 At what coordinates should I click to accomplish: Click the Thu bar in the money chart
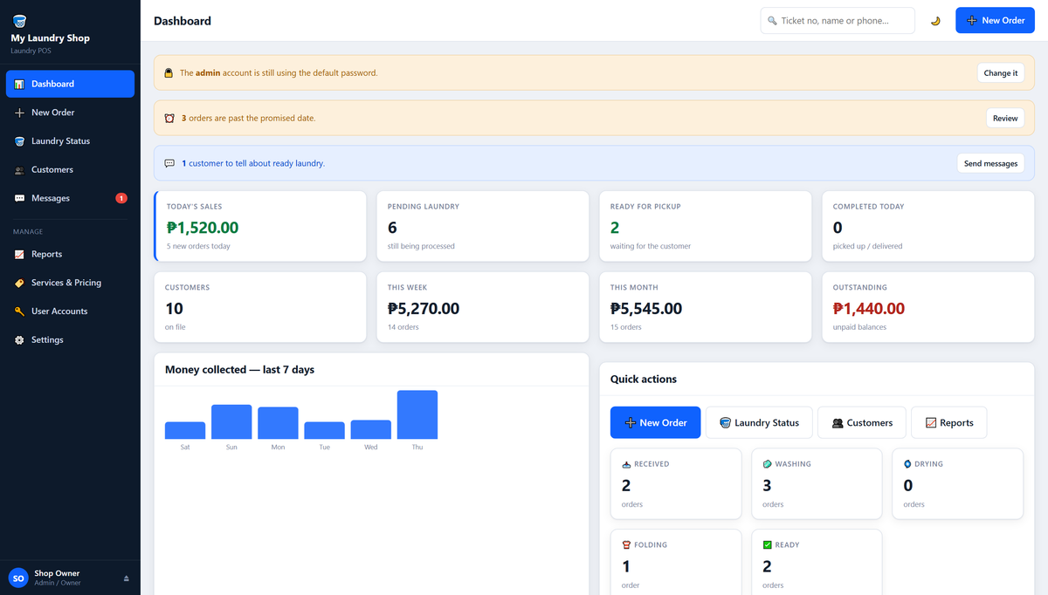tap(417, 414)
